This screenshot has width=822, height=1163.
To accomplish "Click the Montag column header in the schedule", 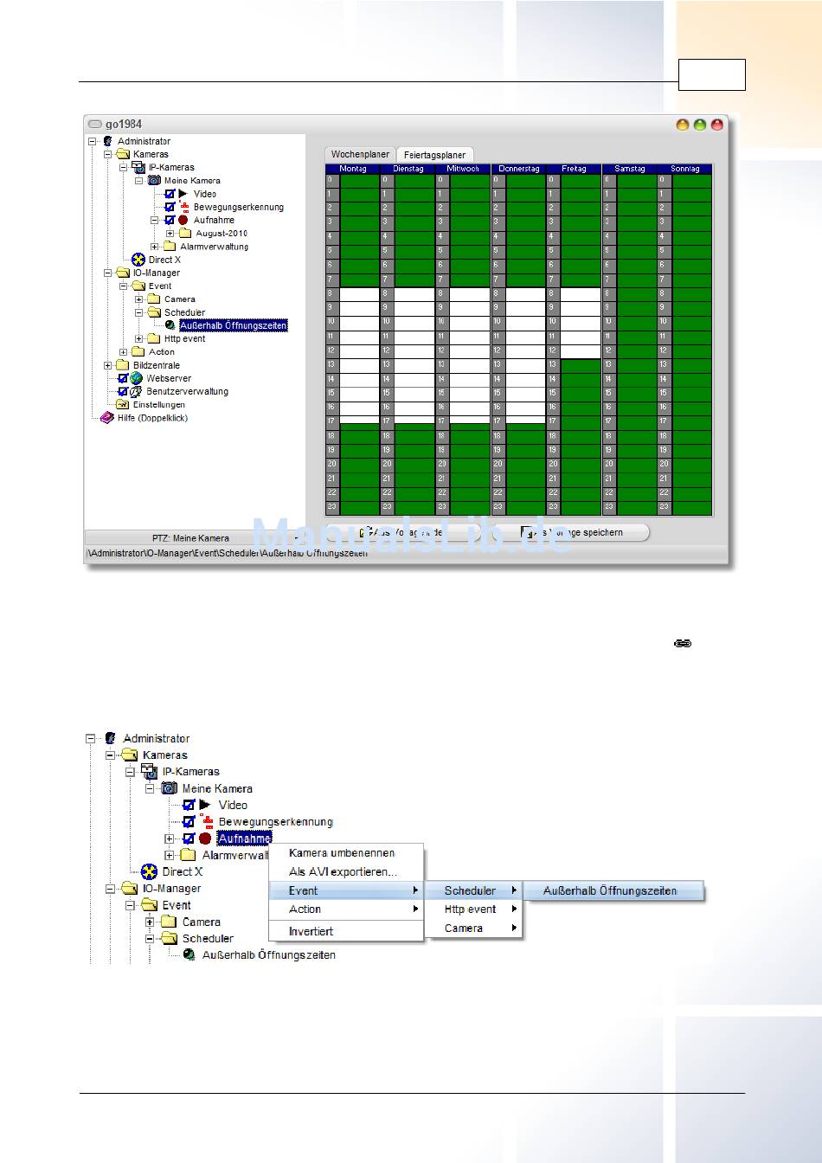I will tap(352, 169).
